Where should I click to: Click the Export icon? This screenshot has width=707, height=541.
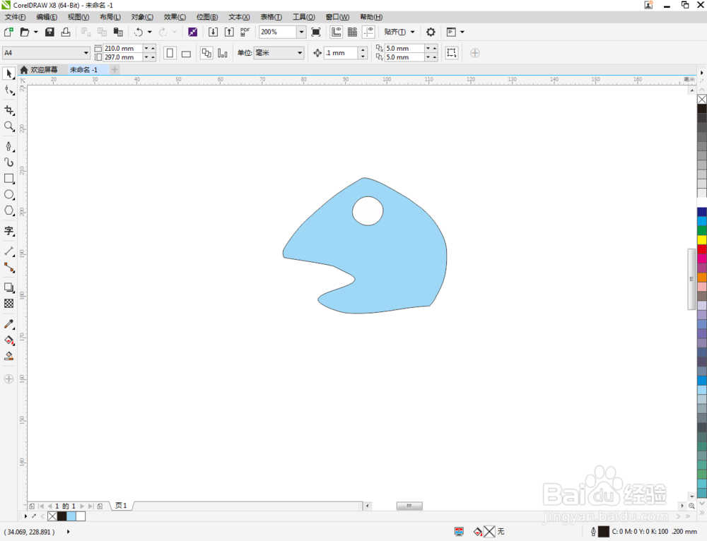click(x=229, y=32)
